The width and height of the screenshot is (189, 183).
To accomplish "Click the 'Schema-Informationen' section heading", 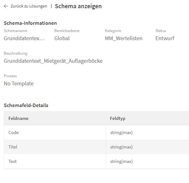I will [30, 23].
